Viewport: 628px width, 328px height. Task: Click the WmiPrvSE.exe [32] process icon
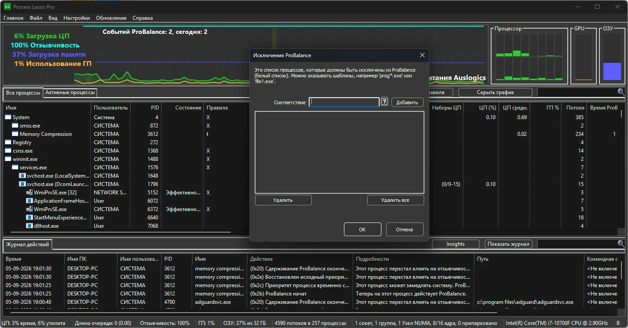pos(29,193)
